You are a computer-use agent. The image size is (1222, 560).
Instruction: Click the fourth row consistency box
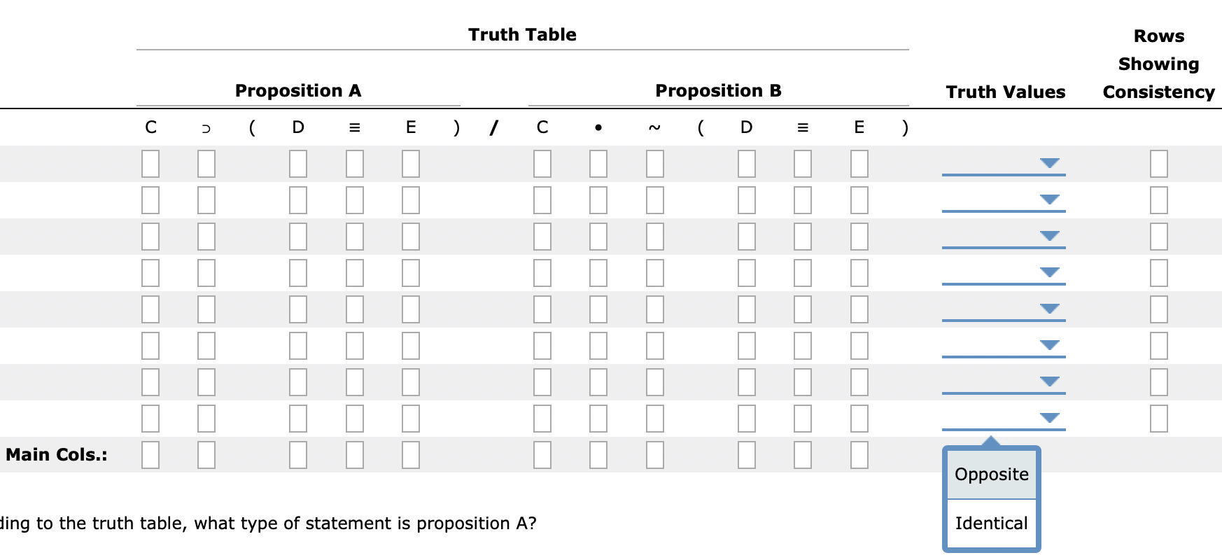(1158, 274)
